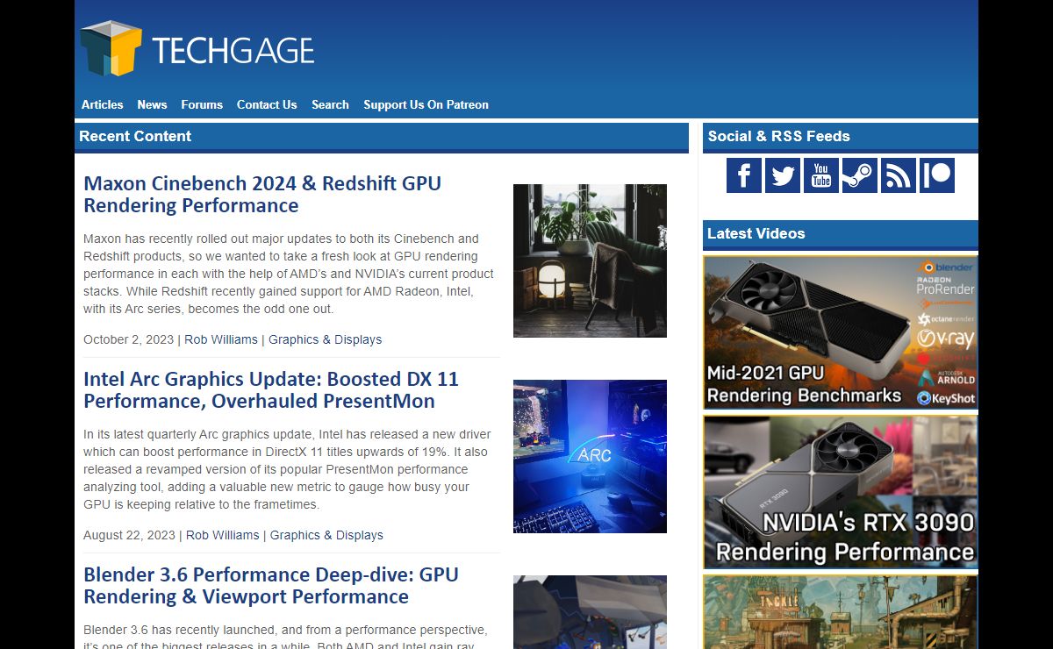1053x649 pixels.
Task: Open the Contact Us menu item
Action: coord(267,104)
